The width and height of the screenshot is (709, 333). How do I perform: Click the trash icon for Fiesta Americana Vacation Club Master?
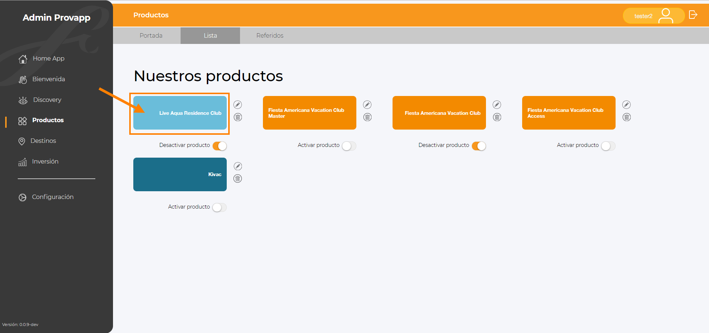click(x=367, y=117)
